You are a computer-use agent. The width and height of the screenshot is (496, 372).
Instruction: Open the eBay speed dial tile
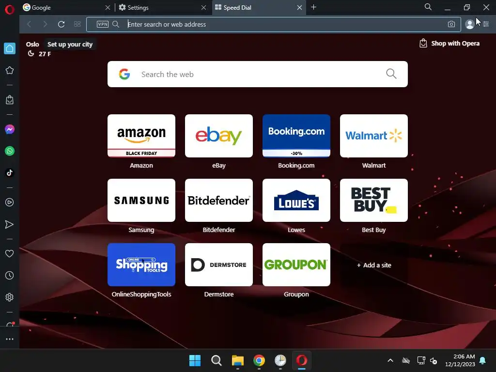(219, 136)
